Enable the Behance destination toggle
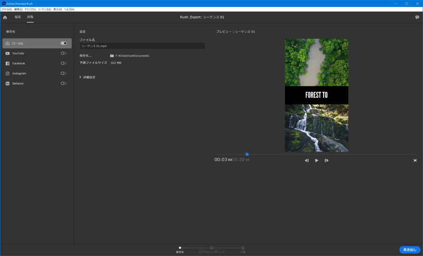 click(x=63, y=84)
